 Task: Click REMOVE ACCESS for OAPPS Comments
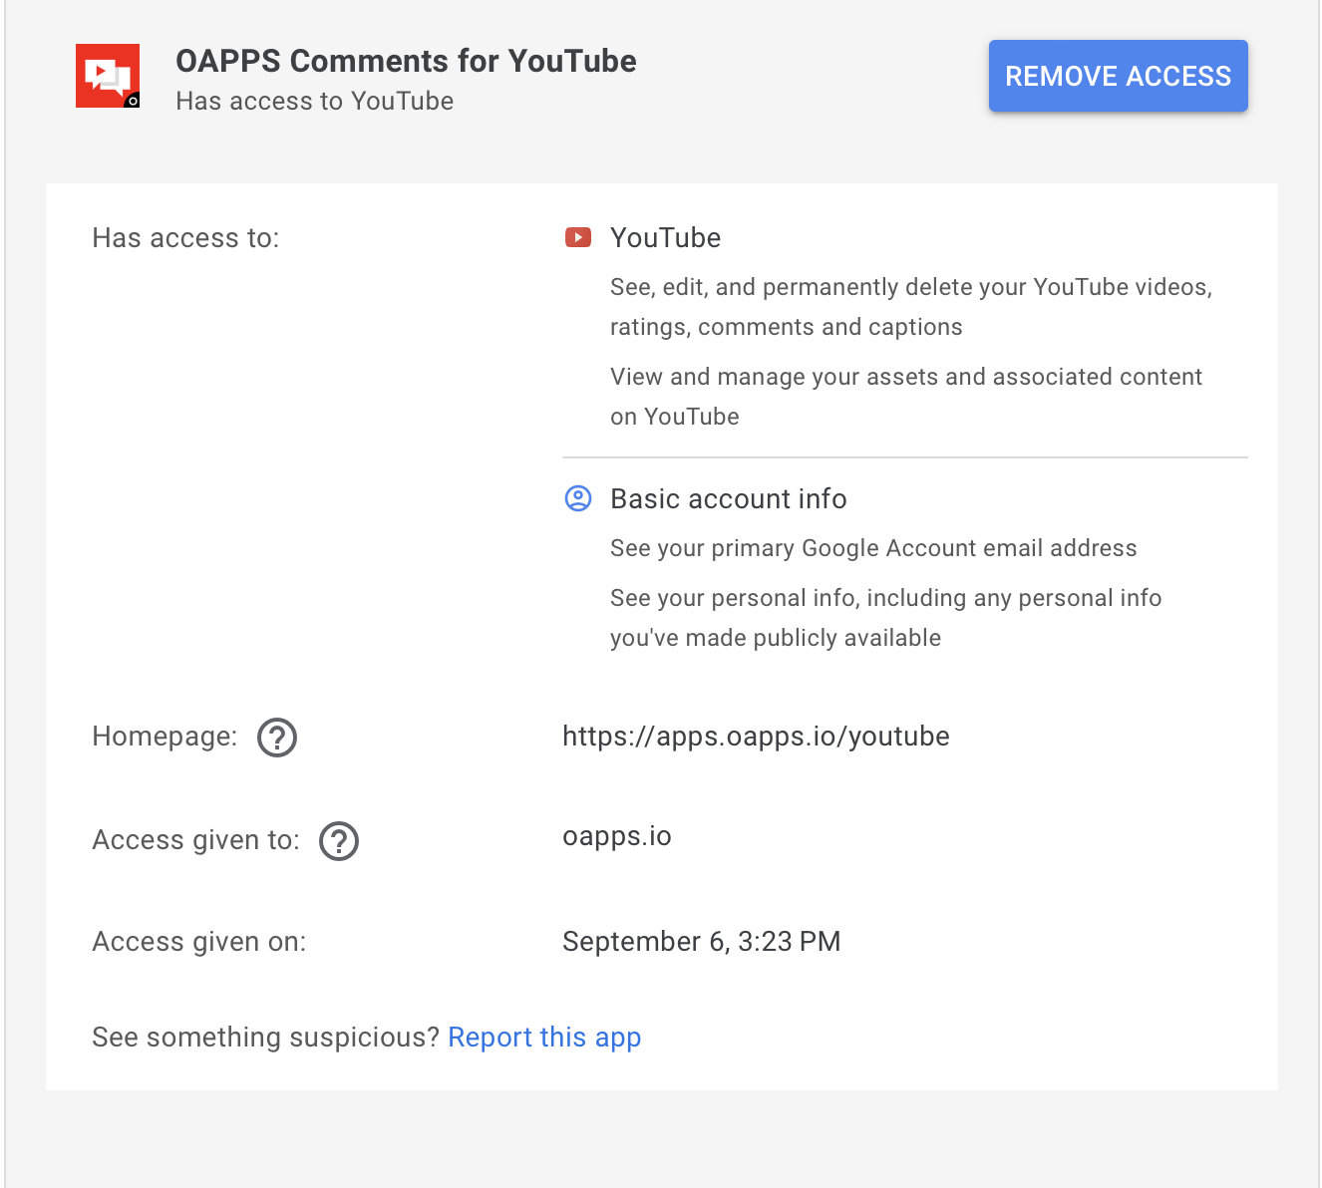1118,76
